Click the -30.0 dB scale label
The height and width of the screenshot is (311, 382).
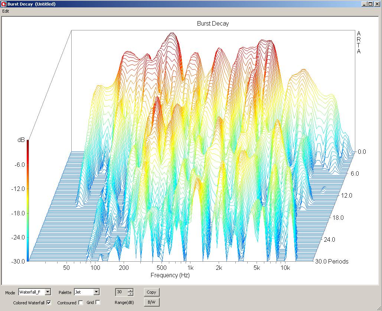18,261
